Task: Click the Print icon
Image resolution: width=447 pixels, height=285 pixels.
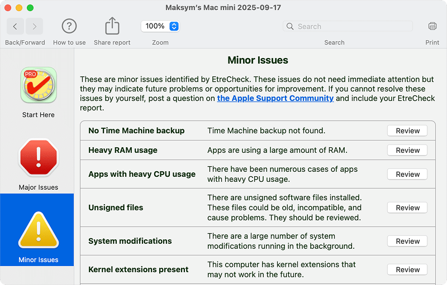Action: pos(432,26)
